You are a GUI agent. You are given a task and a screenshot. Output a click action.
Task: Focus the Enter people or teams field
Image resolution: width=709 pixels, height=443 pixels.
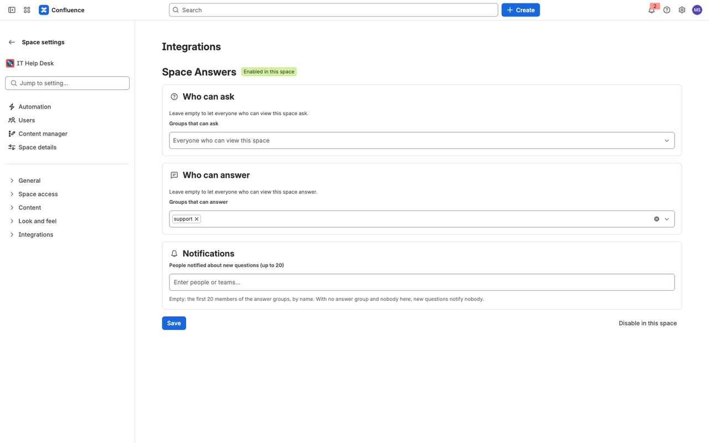pyautogui.click(x=422, y=282)
